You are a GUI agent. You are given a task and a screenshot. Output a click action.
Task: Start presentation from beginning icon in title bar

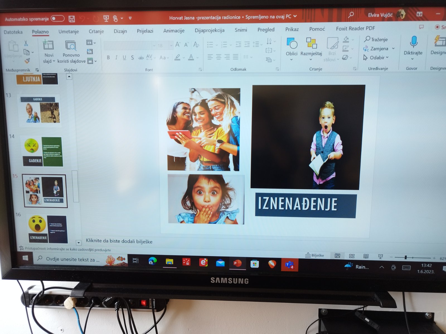tap(106, 18)
